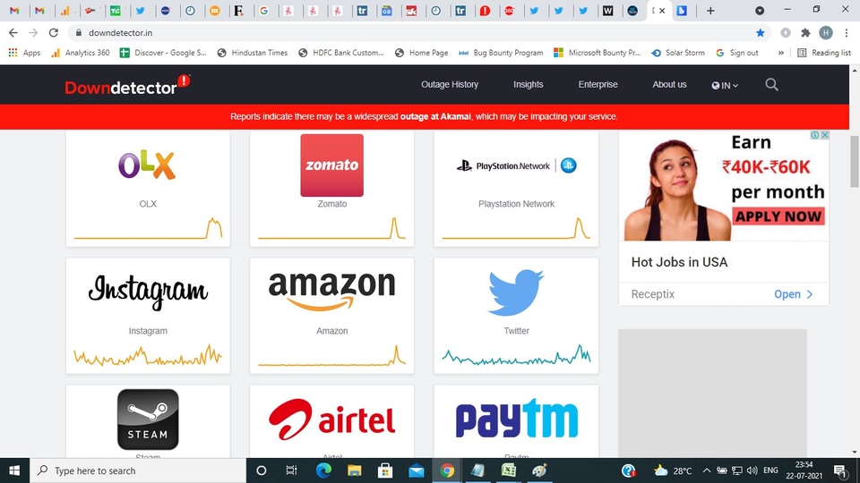This screenshot has height=483, width=860.
Task: Bookmark this page with star icon
Action: [x=761, y=33]
